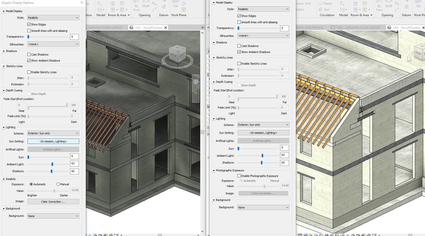The height and width of the screenshot is (236, 425).
Task: Open the Work Plane Viewer icon
Action: coord(184,10)
